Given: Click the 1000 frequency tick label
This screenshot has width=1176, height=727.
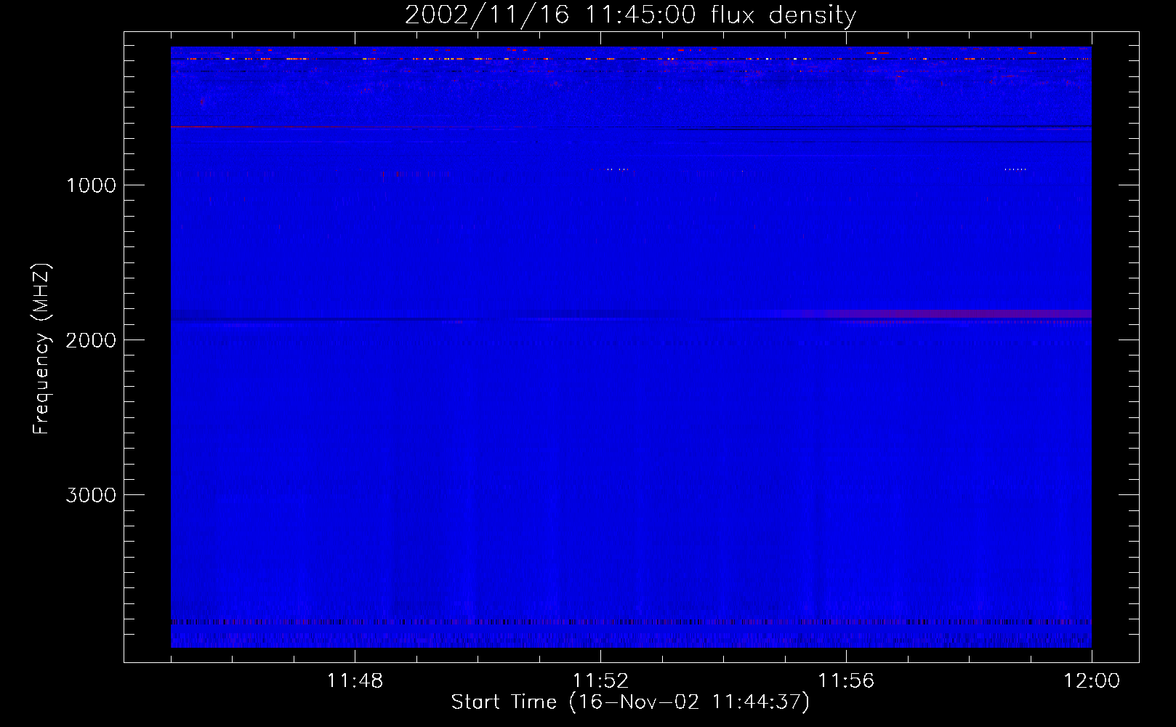Looking at the screenshot, I should [x=91, y=185].
